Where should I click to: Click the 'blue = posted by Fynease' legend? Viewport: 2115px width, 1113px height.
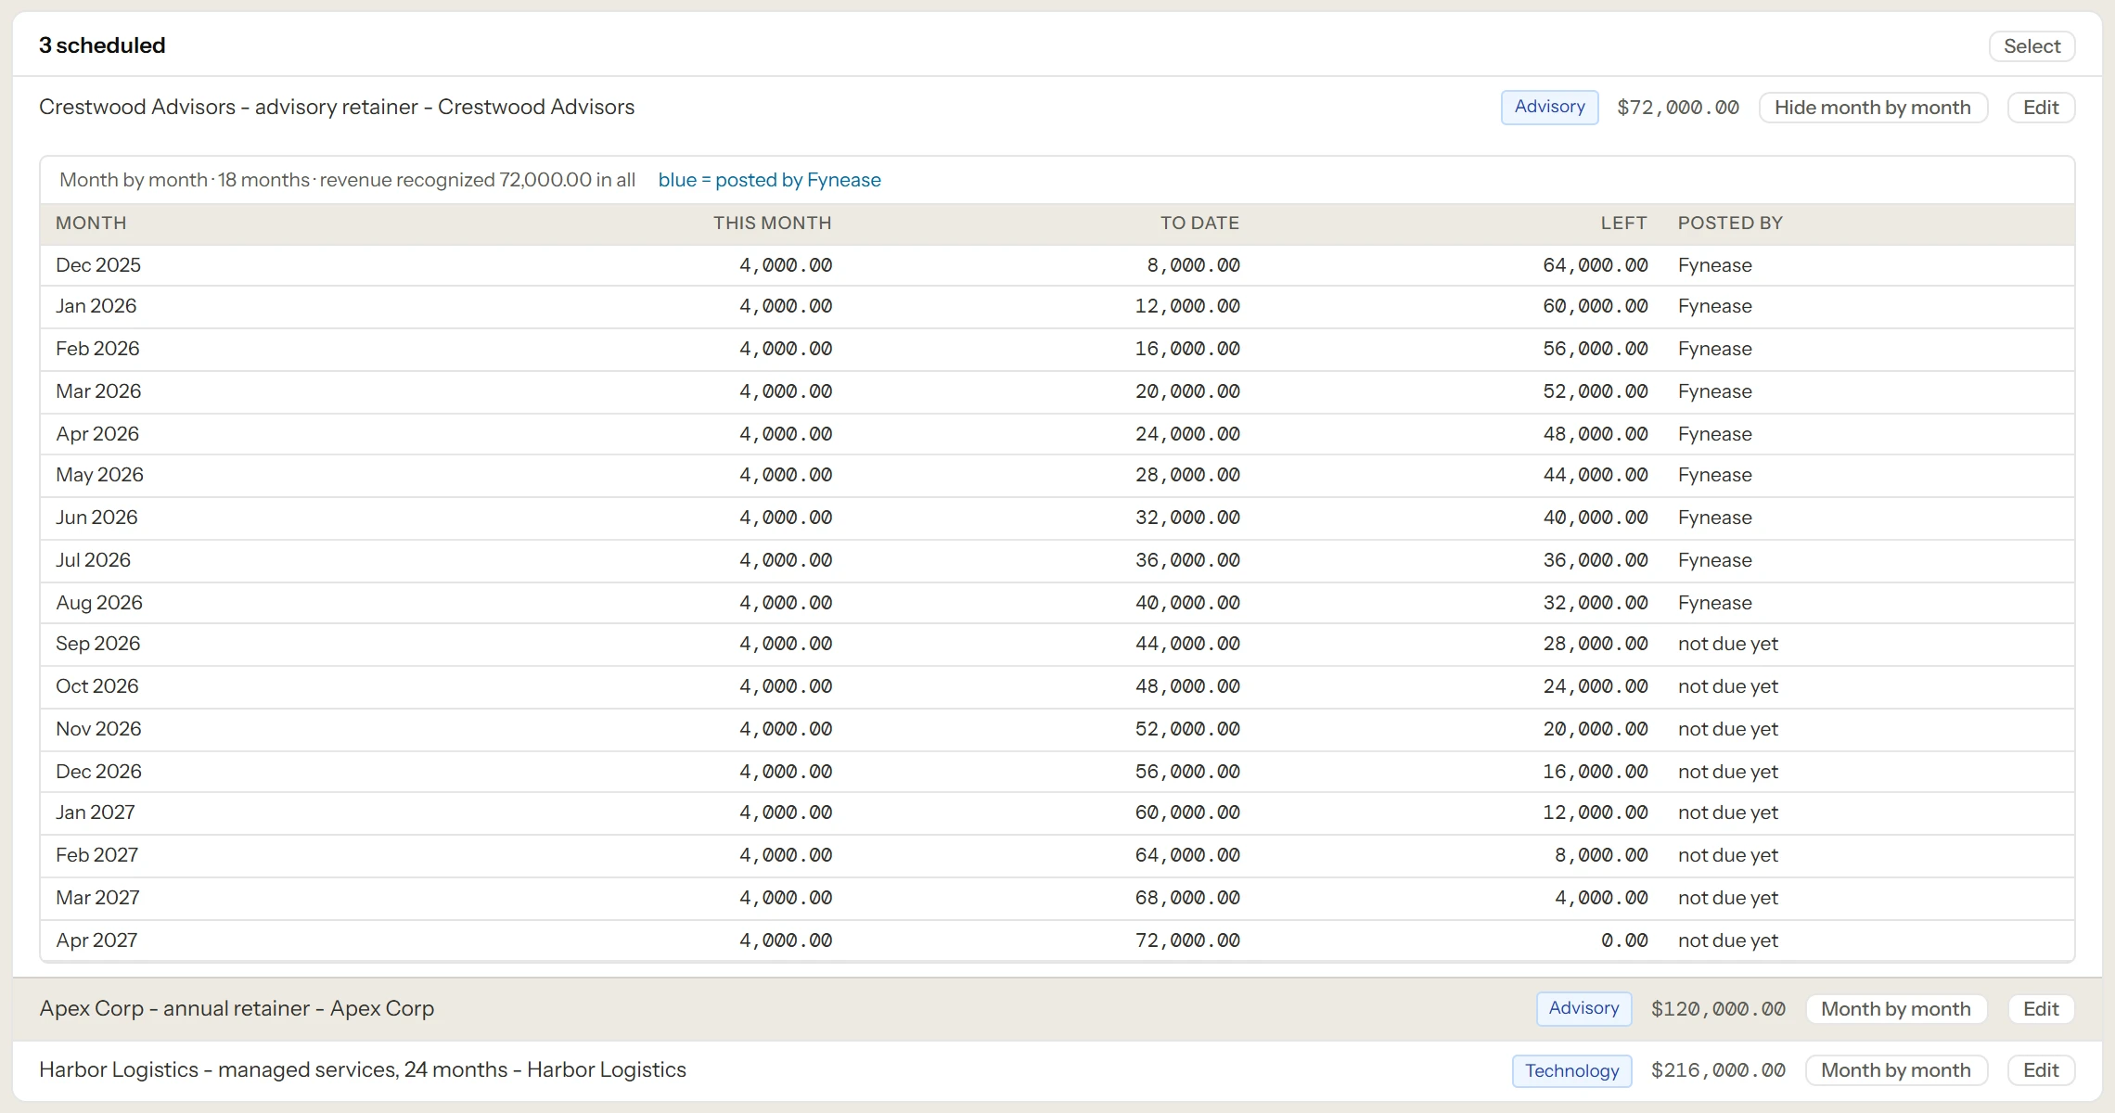(769, 180)
